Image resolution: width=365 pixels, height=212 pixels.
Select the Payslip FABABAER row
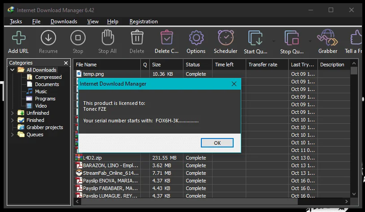[212, 188]
